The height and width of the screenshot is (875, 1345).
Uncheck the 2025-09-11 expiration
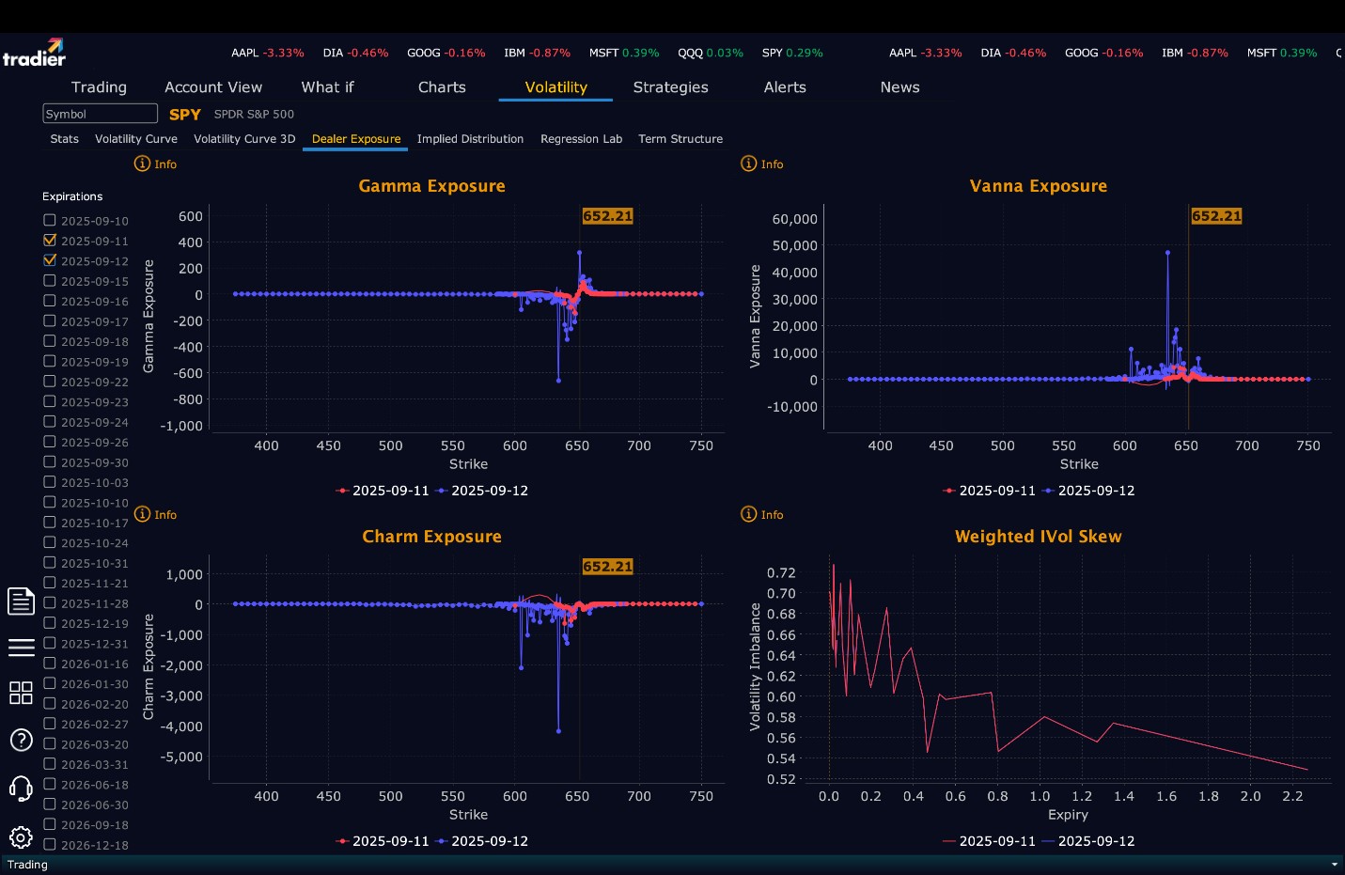point(50,241)
